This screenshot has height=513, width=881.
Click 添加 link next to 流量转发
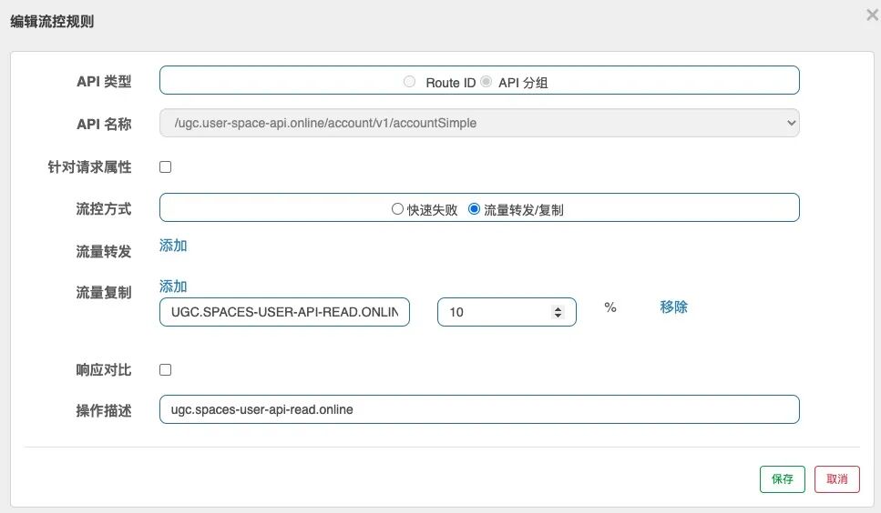tap(173, 246)
